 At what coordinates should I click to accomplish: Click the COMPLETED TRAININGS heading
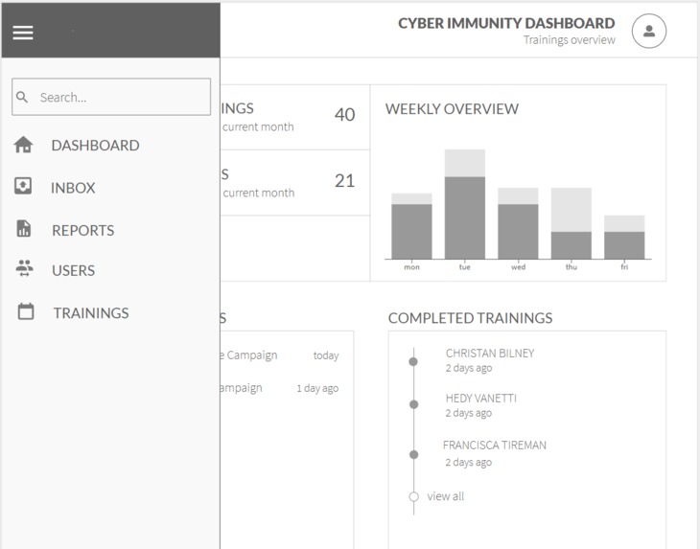(x=470, y=318)
